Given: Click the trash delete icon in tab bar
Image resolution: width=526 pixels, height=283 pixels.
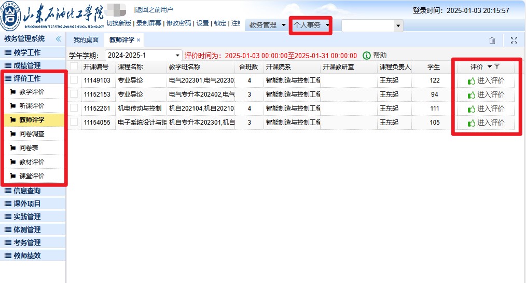Looking at the screenshot, I should [492, 41].
